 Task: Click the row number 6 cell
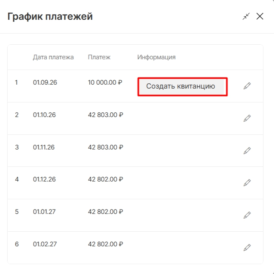click(x=17, y=244)
